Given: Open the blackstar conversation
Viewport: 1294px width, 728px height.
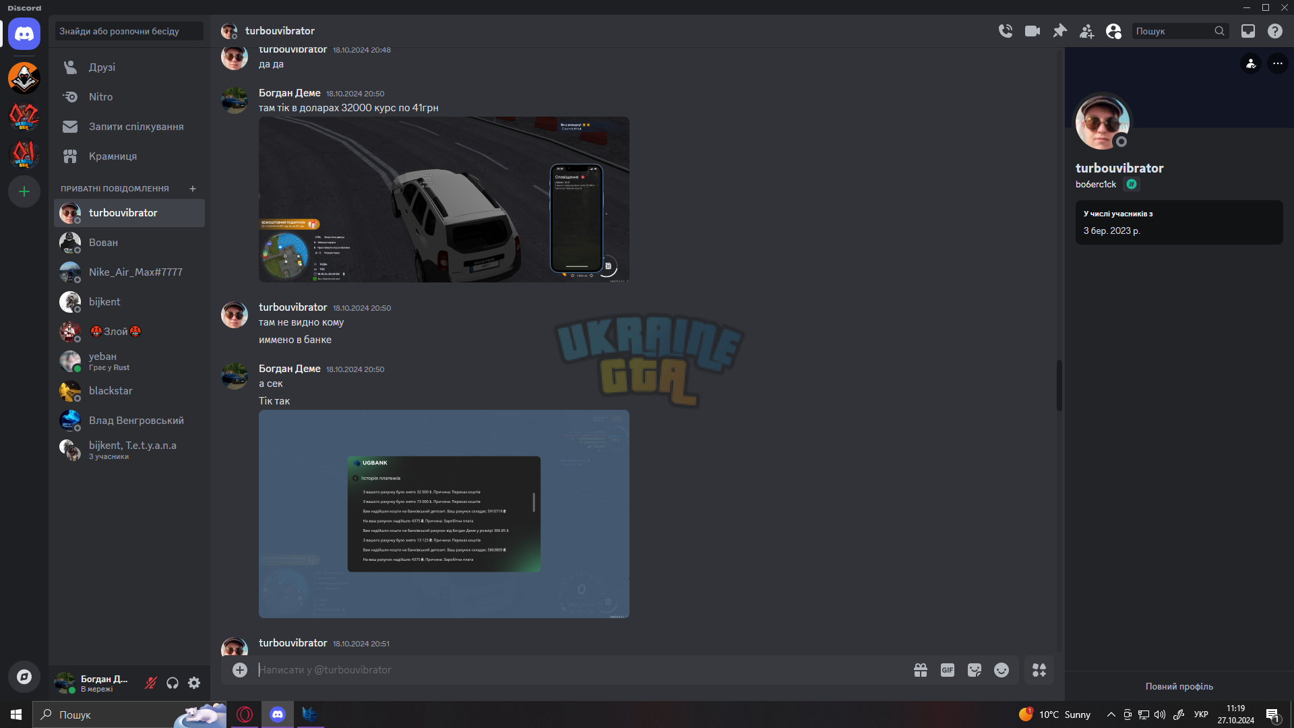Looking at the screenshot, I should pyautogui.click(x=129, y=391).
